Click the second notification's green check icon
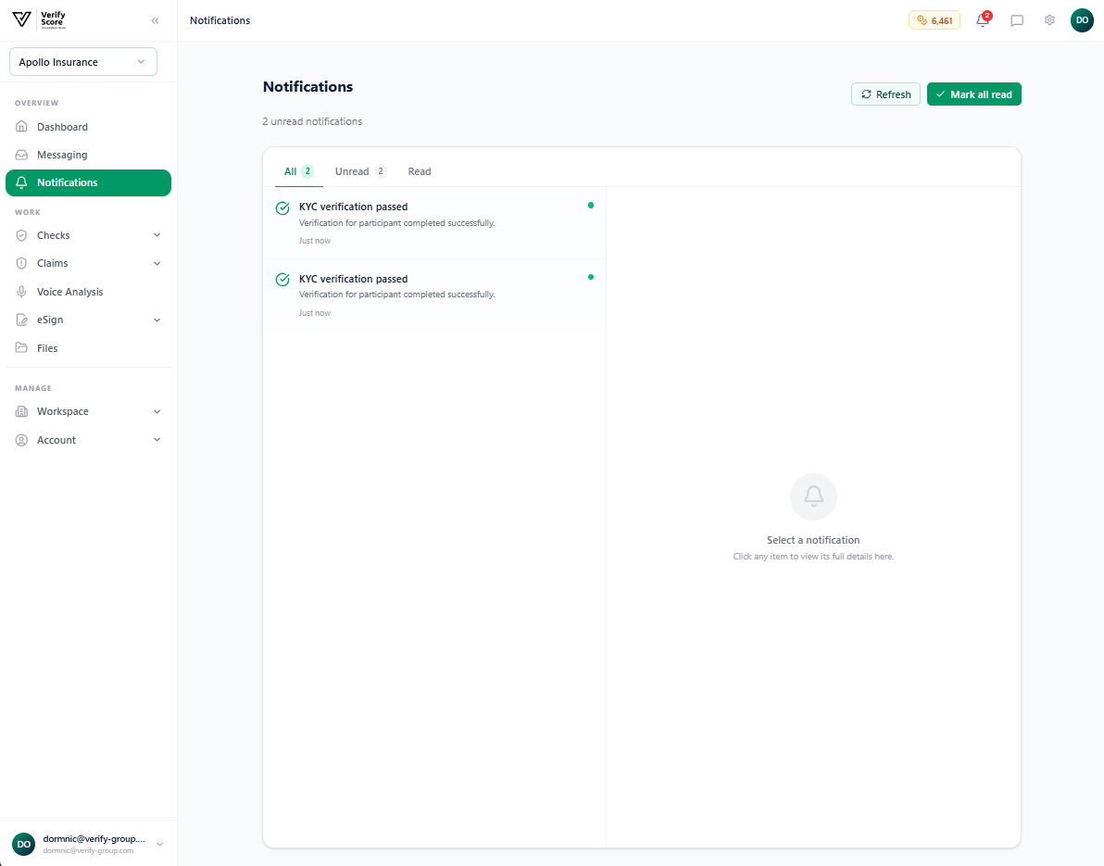Viewport: 1104px width, 866px height. 282,280
